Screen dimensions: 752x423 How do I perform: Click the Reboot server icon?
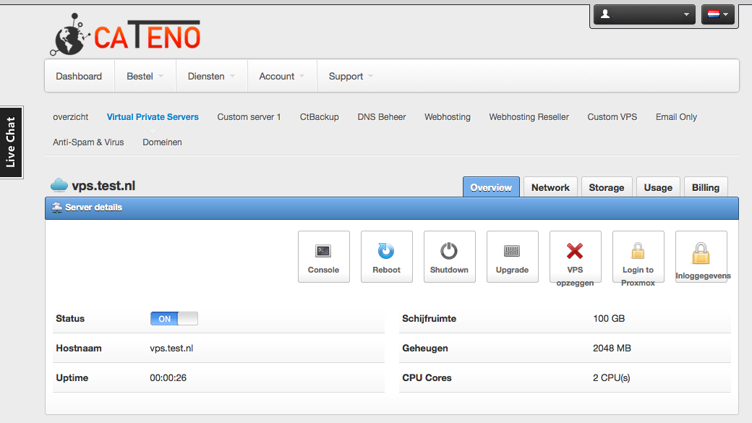(x=386, y=251)
